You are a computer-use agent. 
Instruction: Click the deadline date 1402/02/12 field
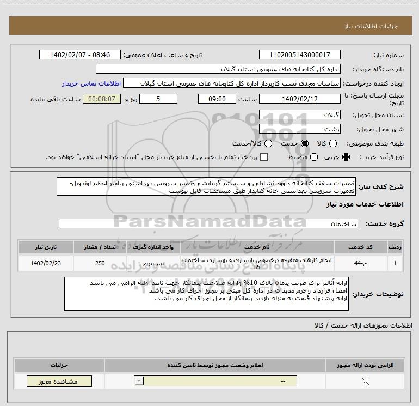[x=299, y=99]
